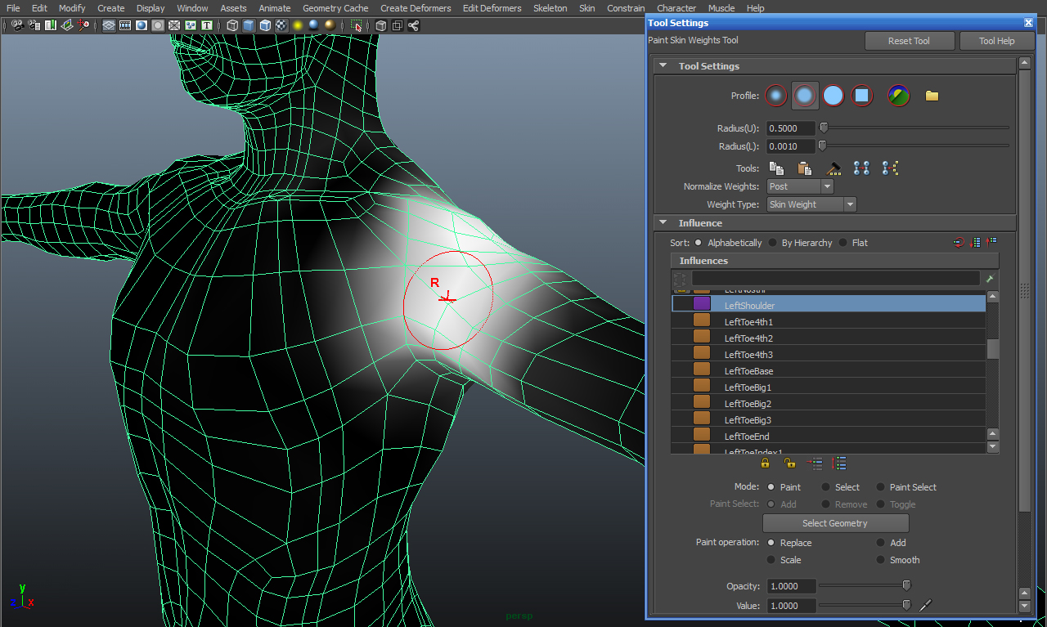Open the Normalize Weights dropdown
This screenshot has width=1047, height=627.
point(800,186)
